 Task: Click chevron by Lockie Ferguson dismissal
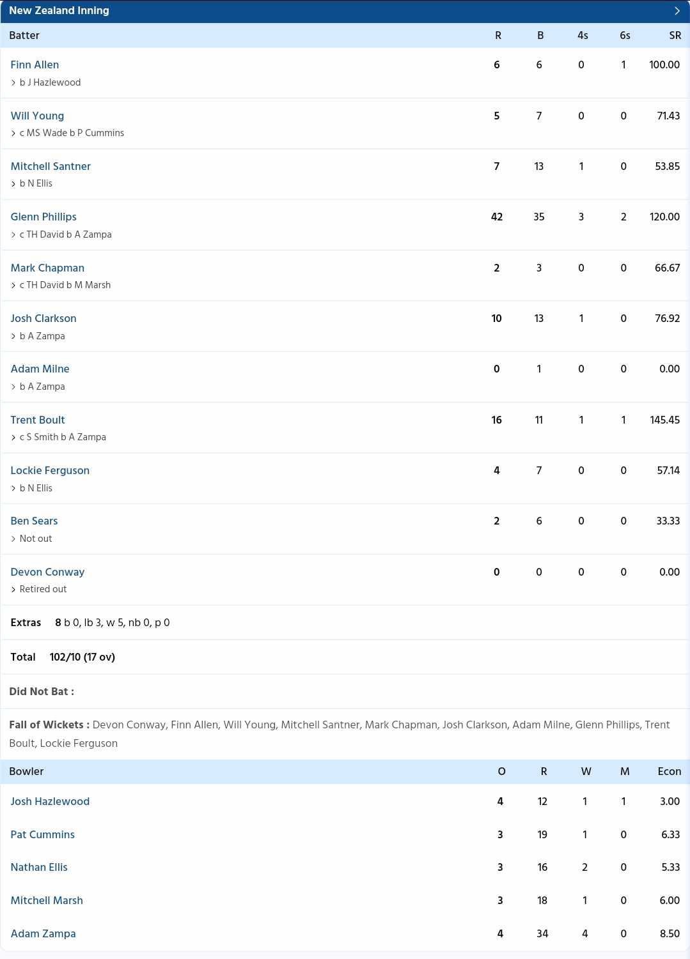[x=13, y=488]
